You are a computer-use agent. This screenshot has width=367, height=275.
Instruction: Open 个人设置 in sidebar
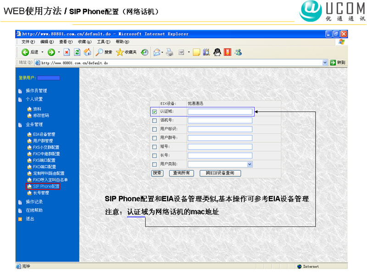point(34,99)
